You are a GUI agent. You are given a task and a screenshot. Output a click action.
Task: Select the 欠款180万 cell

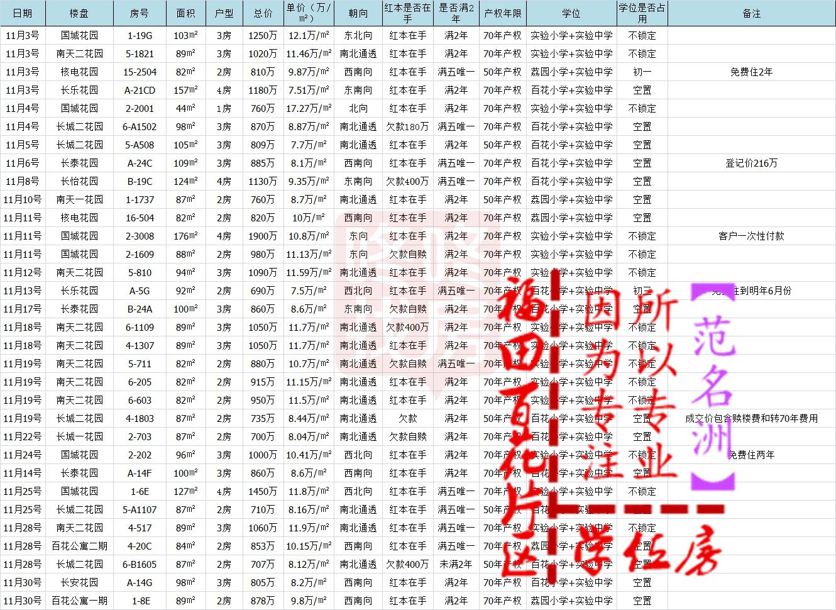click(x=407, y=127)
